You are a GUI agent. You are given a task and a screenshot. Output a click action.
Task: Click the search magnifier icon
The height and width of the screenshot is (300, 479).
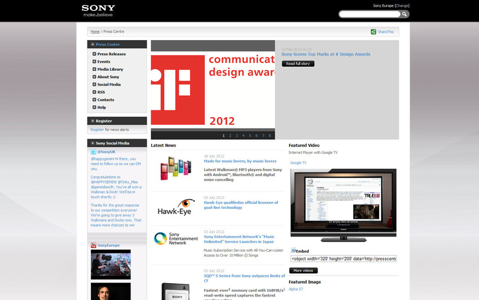click(404, 14)
